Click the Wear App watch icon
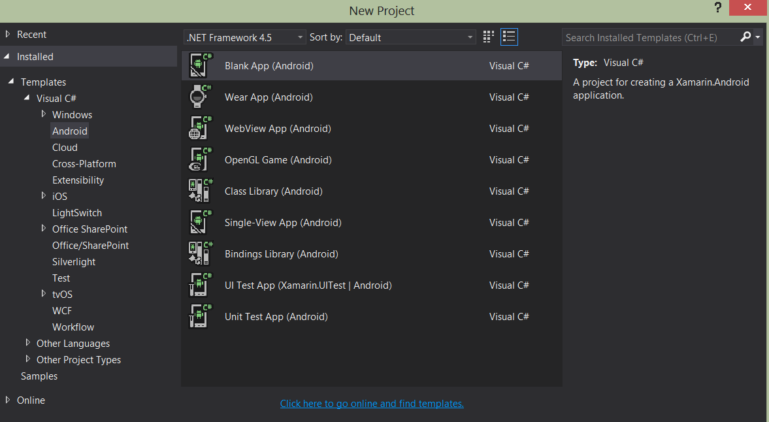 200,97
